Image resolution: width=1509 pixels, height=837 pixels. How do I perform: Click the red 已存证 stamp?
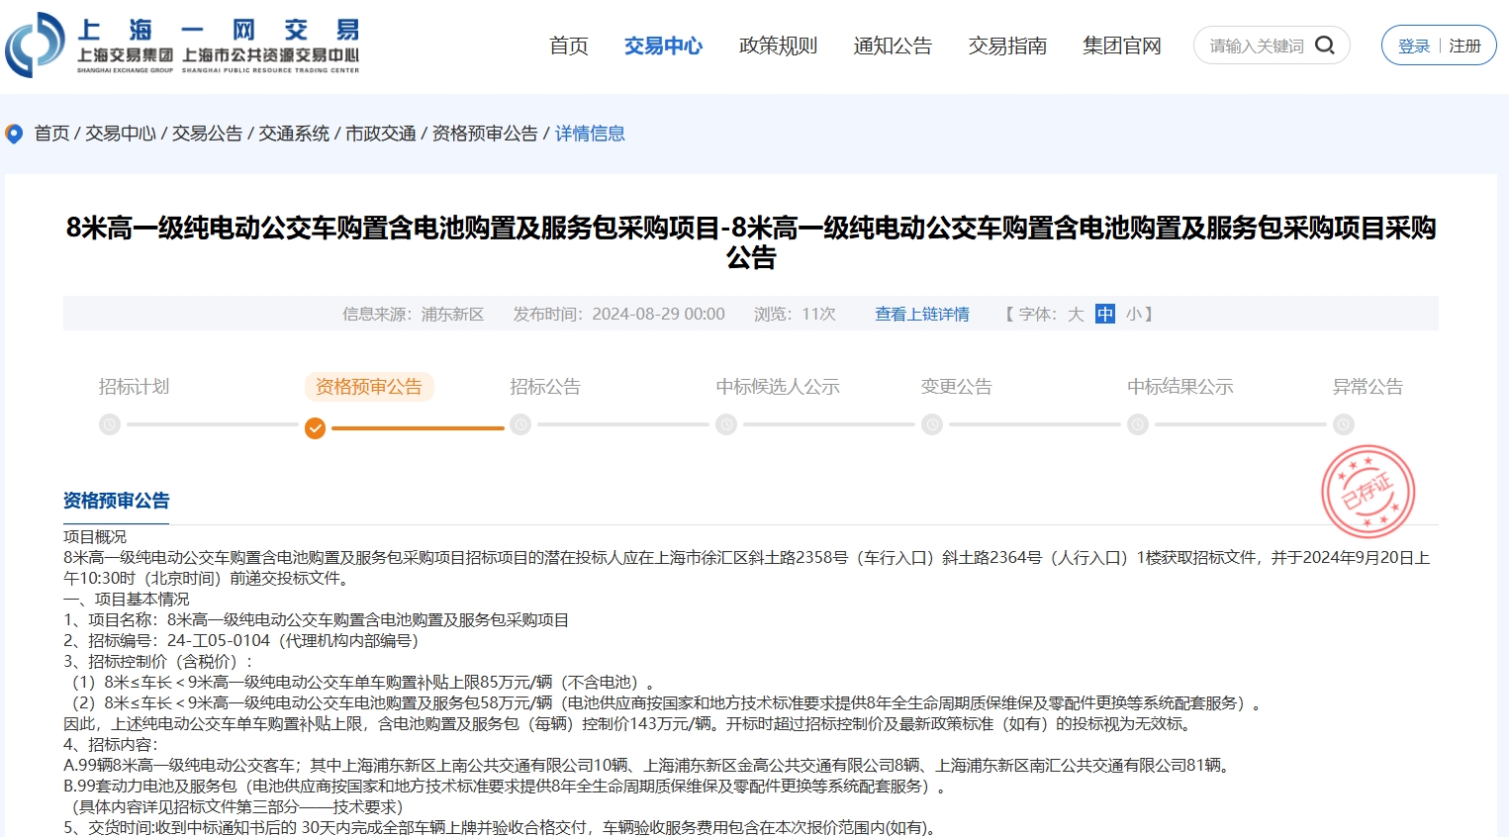(x=1368, y=492)
